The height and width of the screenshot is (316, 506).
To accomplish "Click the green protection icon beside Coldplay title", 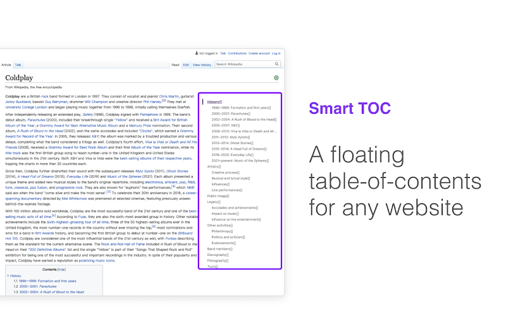I will pos(276,78).
